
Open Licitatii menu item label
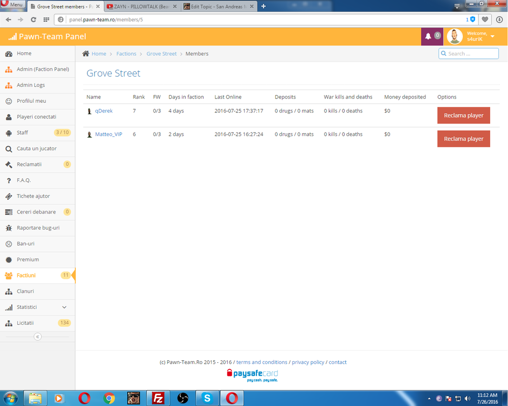[25, 323]
